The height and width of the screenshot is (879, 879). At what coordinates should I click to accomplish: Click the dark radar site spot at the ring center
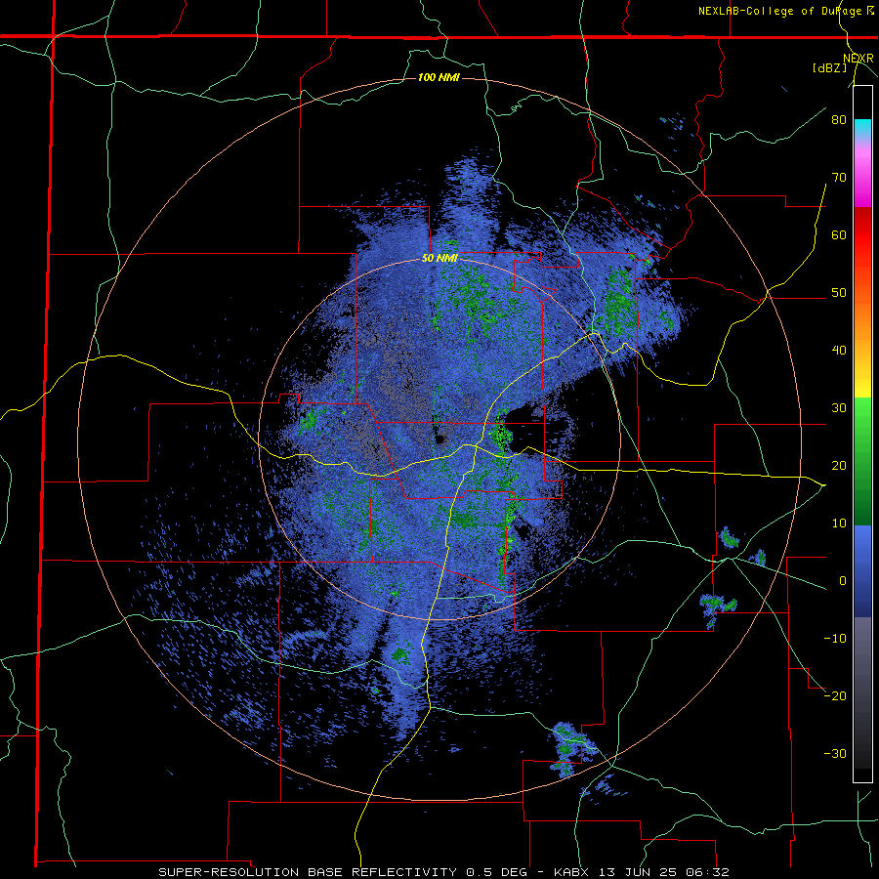(x=440, y=440)
